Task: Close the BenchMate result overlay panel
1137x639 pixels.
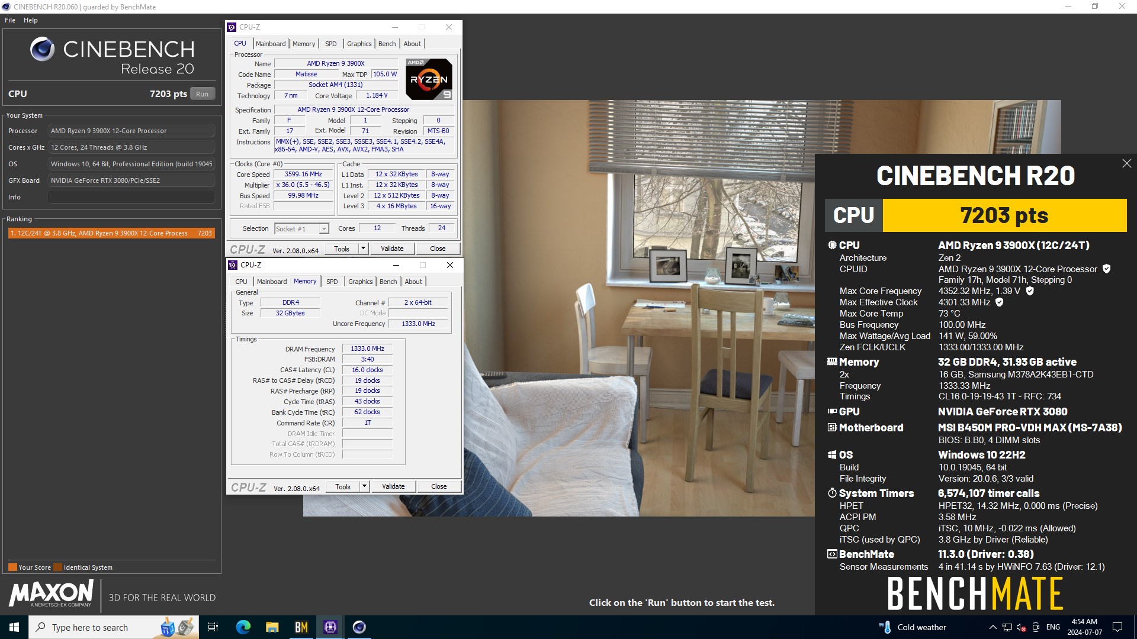Action: click(1126, 163)
